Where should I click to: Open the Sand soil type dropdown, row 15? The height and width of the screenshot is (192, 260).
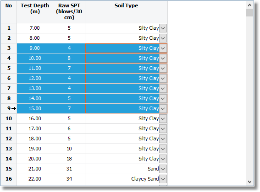pyautogui.click(x=163, y=169)
